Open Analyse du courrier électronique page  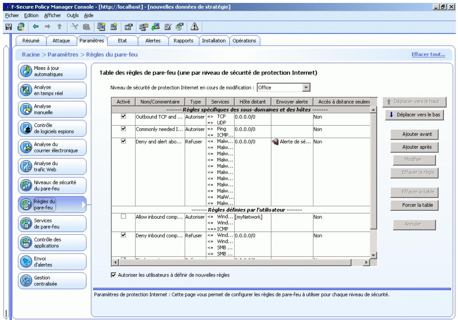52,147
